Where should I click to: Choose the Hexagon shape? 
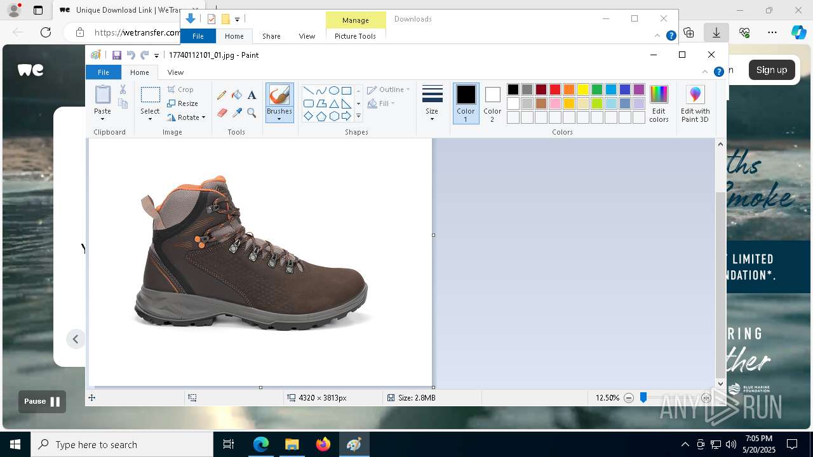pyautogui.click(x=333, y=116)
